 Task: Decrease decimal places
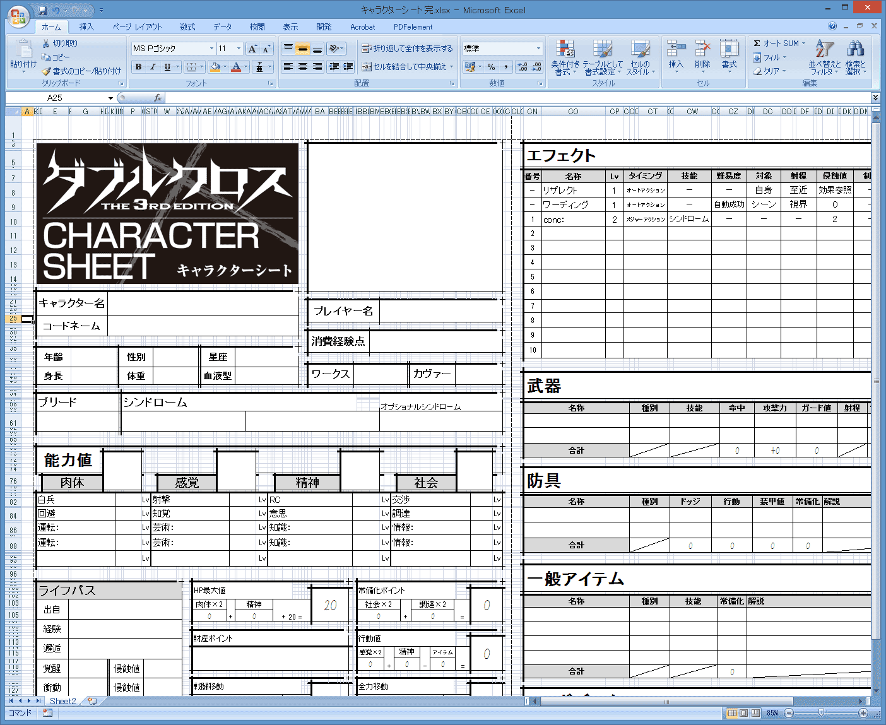click(536, 67)
